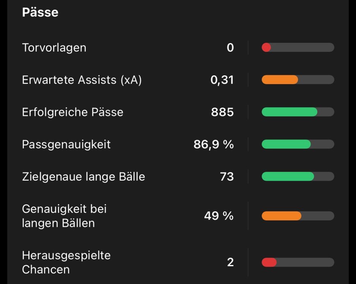The height and width of the screenshot is (284, 356).
Task: Click the 885 successful passes value
Action: 223,112
